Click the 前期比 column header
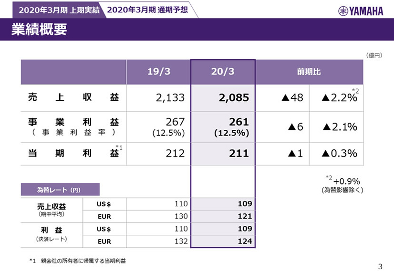The height and width of the screenshot is (273, 394). (x=309, y=72)
